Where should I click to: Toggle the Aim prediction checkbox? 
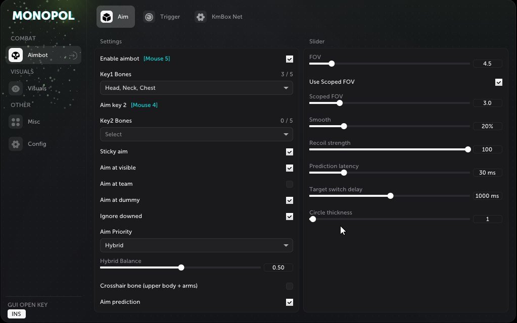click(x=290, y=302)
